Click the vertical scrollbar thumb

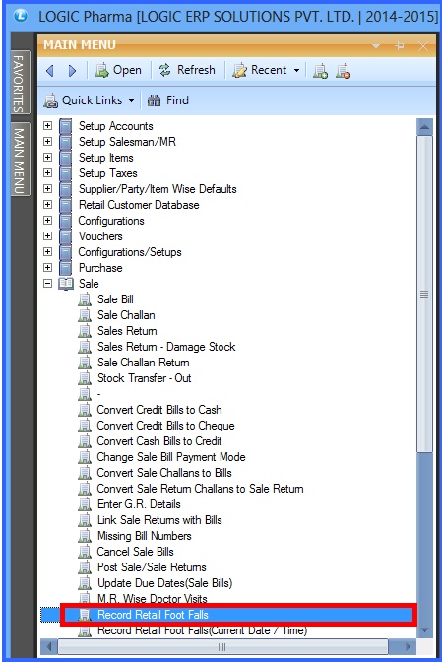click(x=424, y=295)
